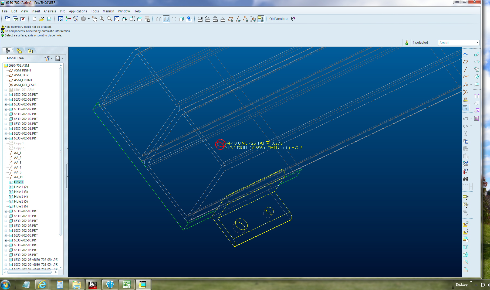Save the model with the disk icon

tap(49, 19)
